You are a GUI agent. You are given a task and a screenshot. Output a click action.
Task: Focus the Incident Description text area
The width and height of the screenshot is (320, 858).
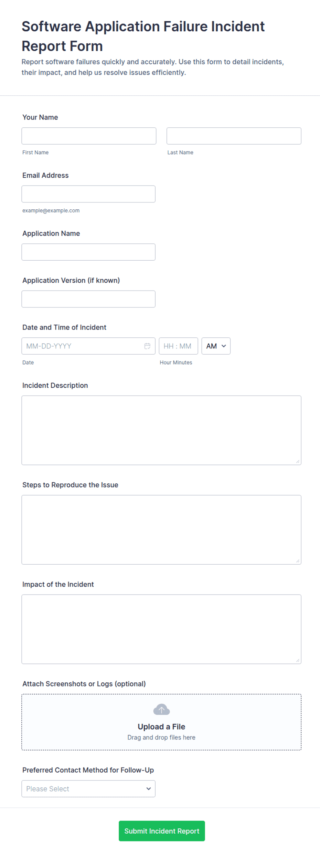click(x=161, y=430)
